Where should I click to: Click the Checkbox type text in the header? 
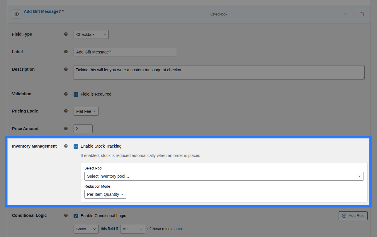point(219,14)
